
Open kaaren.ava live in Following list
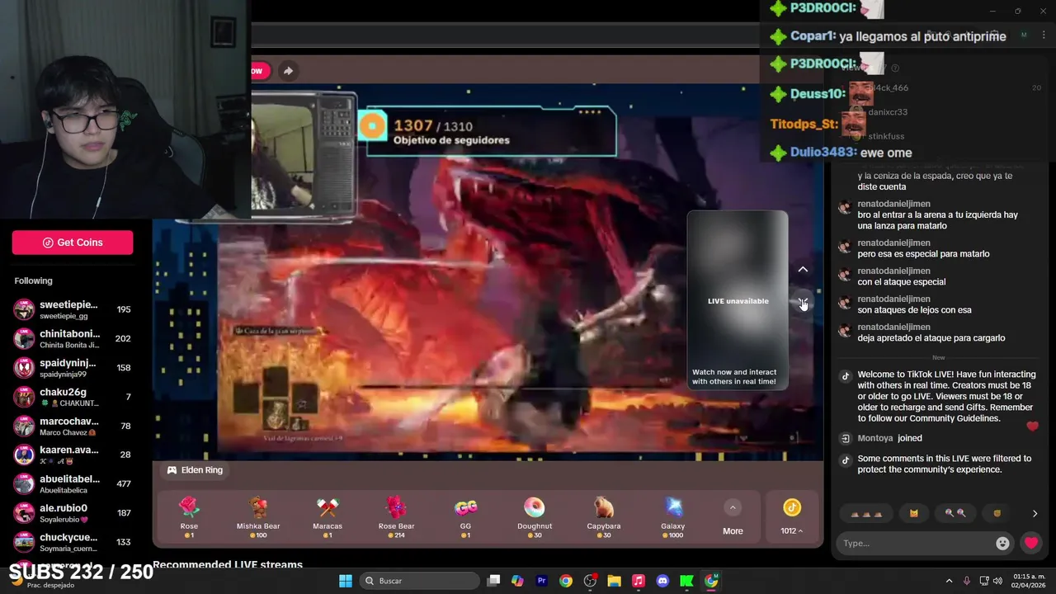coord(73,455)
